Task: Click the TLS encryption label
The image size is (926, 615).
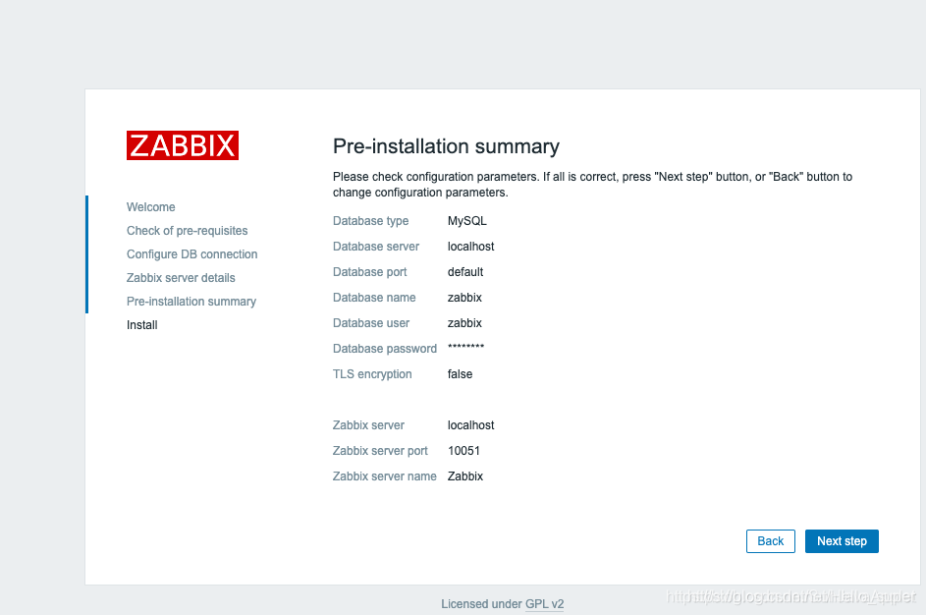Action: [x=372, y=374]
